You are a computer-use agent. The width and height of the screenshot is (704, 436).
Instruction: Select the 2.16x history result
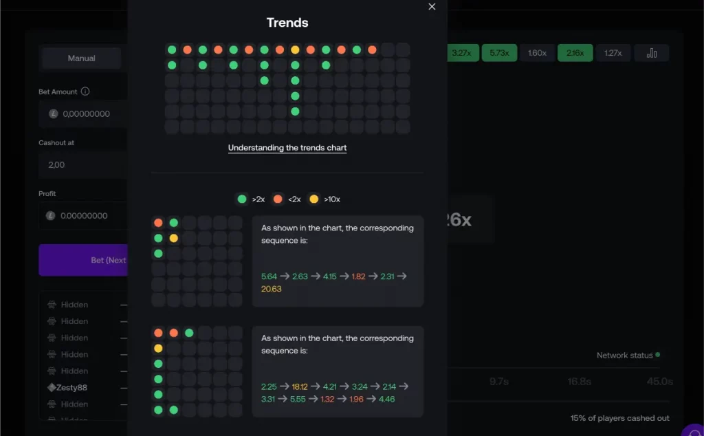[x=575, y=53]
